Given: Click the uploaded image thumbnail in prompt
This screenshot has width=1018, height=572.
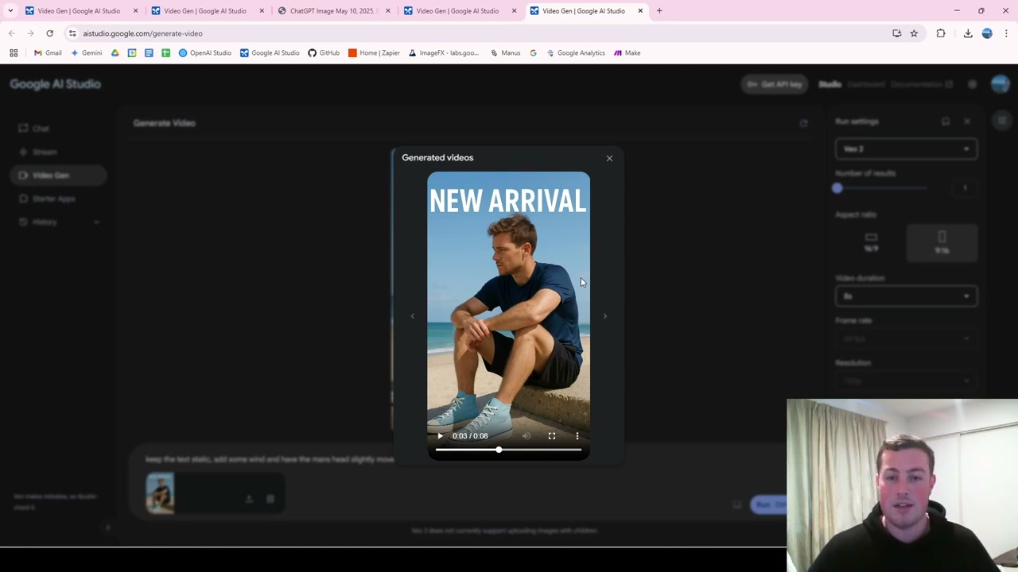Looking at the screenshot, I should point(160,493).
